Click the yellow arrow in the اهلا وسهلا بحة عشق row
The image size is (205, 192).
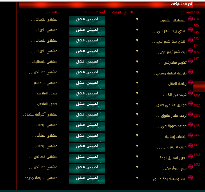137,178
